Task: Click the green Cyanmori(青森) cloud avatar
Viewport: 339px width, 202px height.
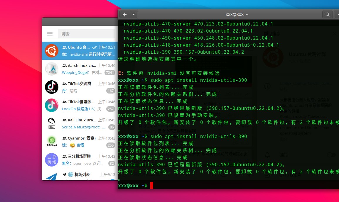Action: click(52, 142)
